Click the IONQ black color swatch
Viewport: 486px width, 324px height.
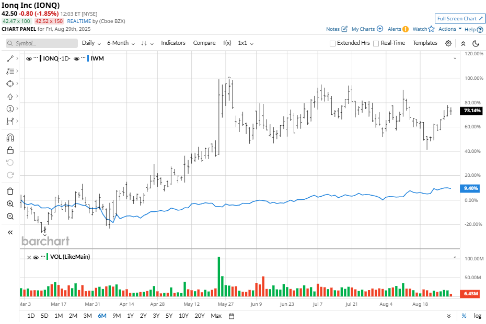[x=41, y=58]
